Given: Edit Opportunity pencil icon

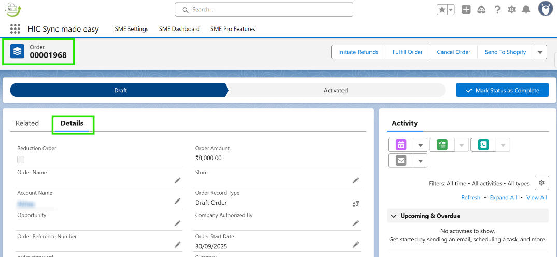Looking at the screenshot, I should (177, 223).
